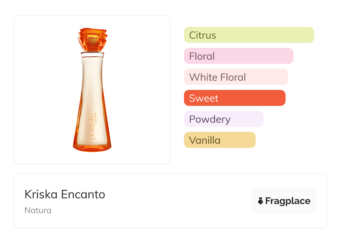The width and height of the screenshot is (341, 242).
Task: Open the perfume bottle product image
Action: 92,90
